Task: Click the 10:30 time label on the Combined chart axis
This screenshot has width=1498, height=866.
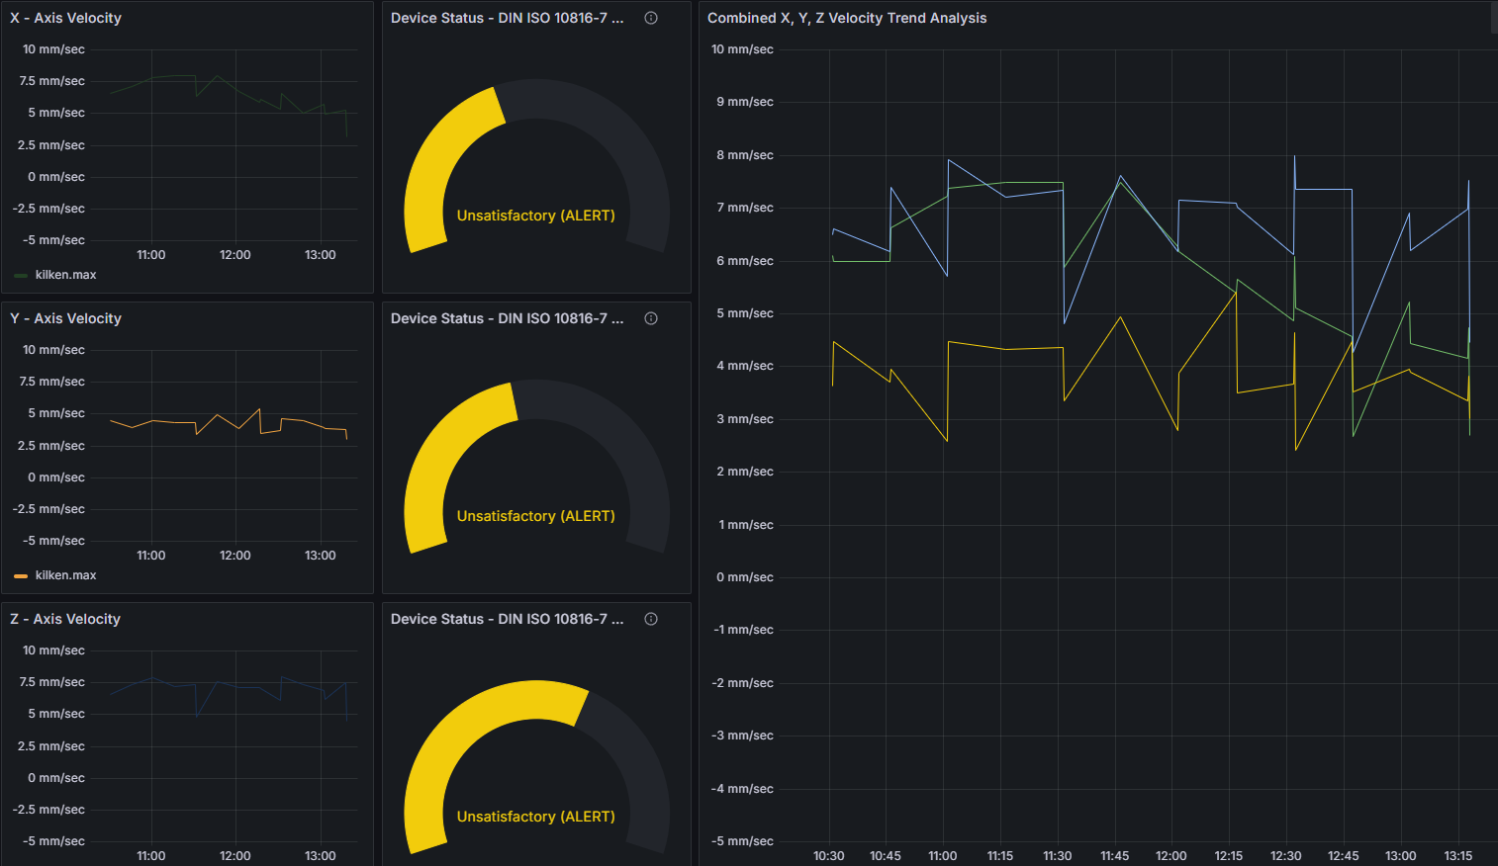Action: [828, 856]
